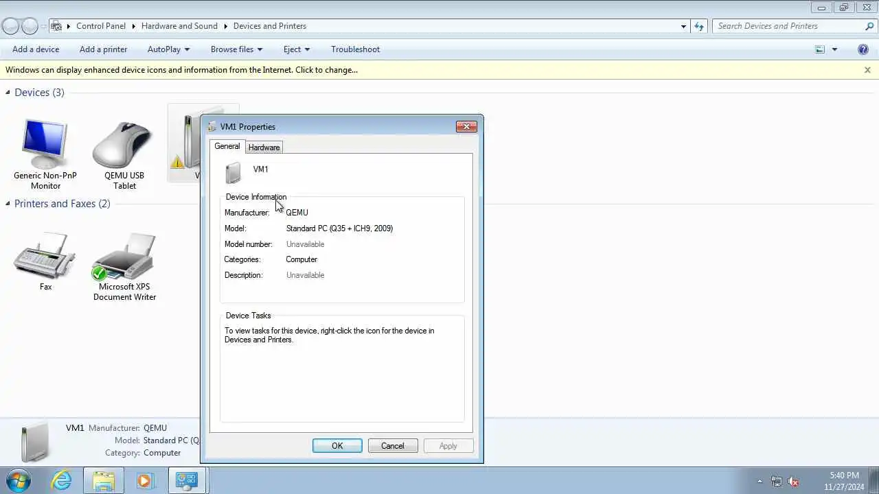Click Add a device
Viewport: 879px width, 494px height.
coord(36,49)
